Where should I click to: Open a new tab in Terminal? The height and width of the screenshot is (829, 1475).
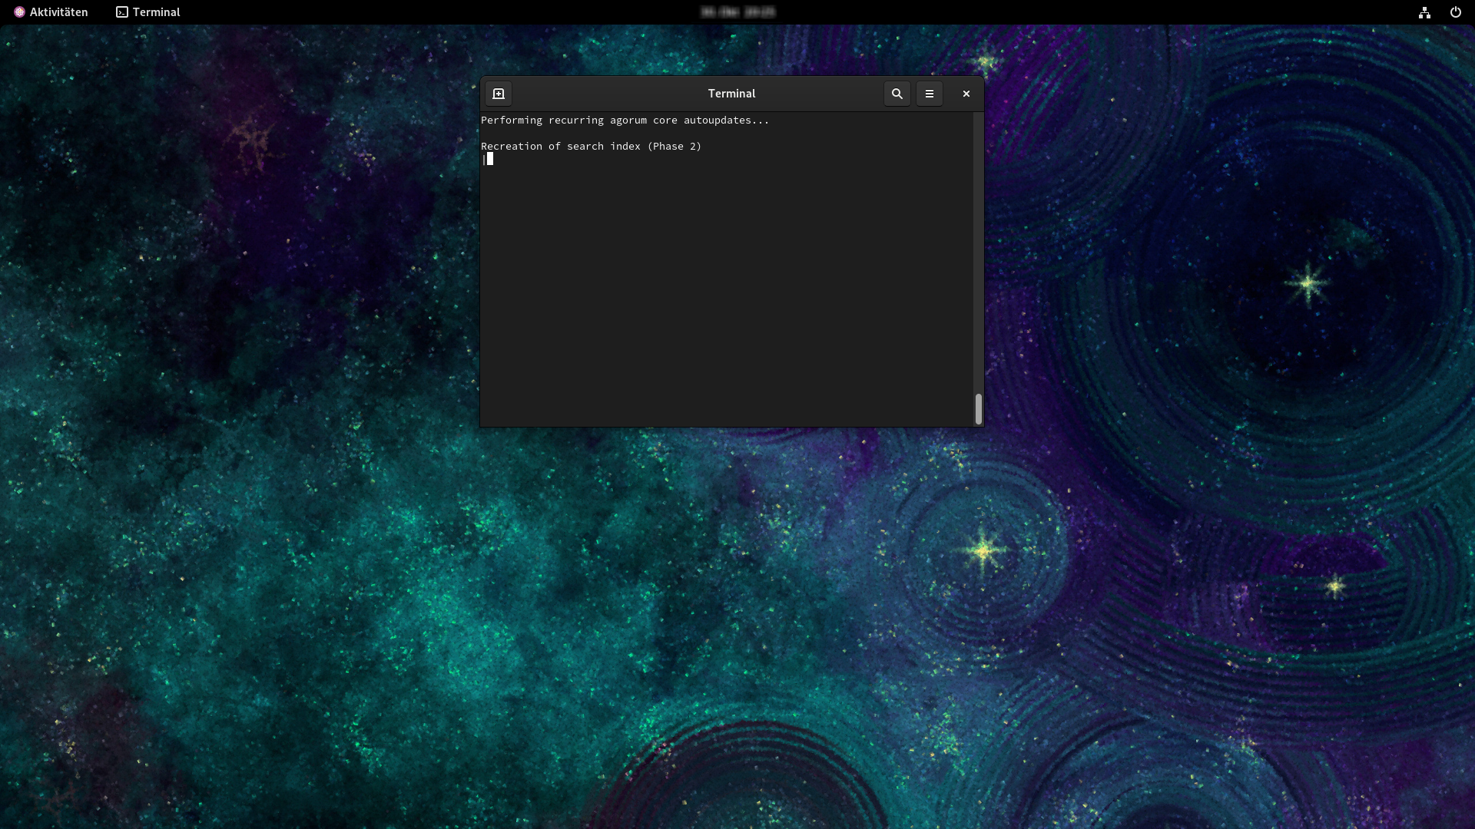coord(499,94)
